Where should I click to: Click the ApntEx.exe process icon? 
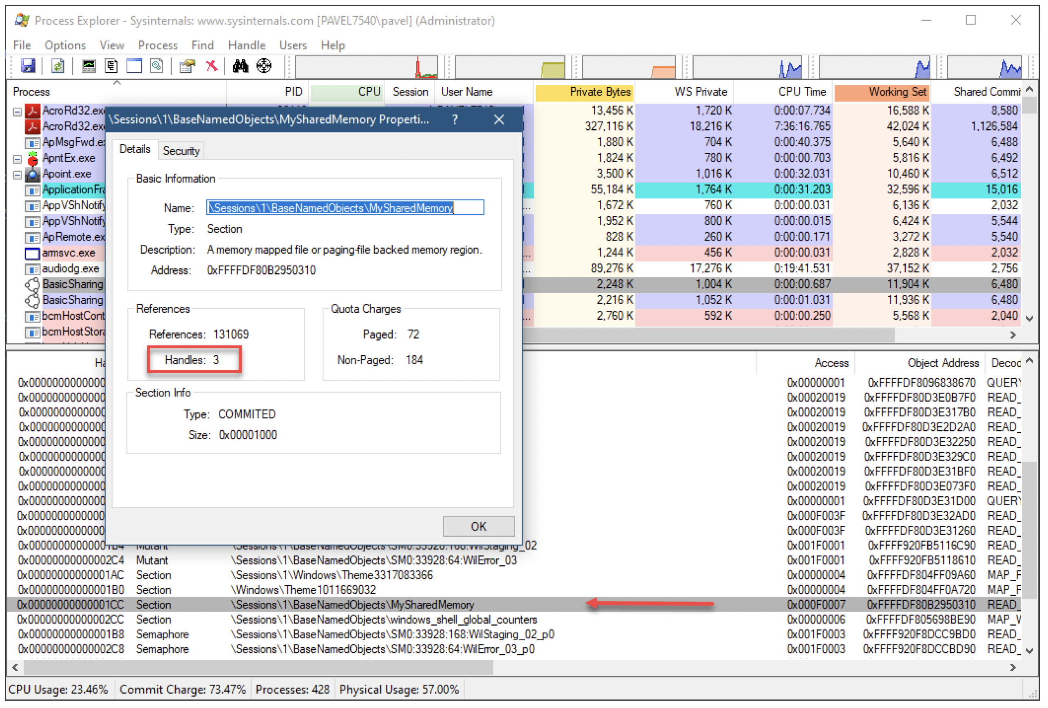pyautogui.click(x=33, y=159)
